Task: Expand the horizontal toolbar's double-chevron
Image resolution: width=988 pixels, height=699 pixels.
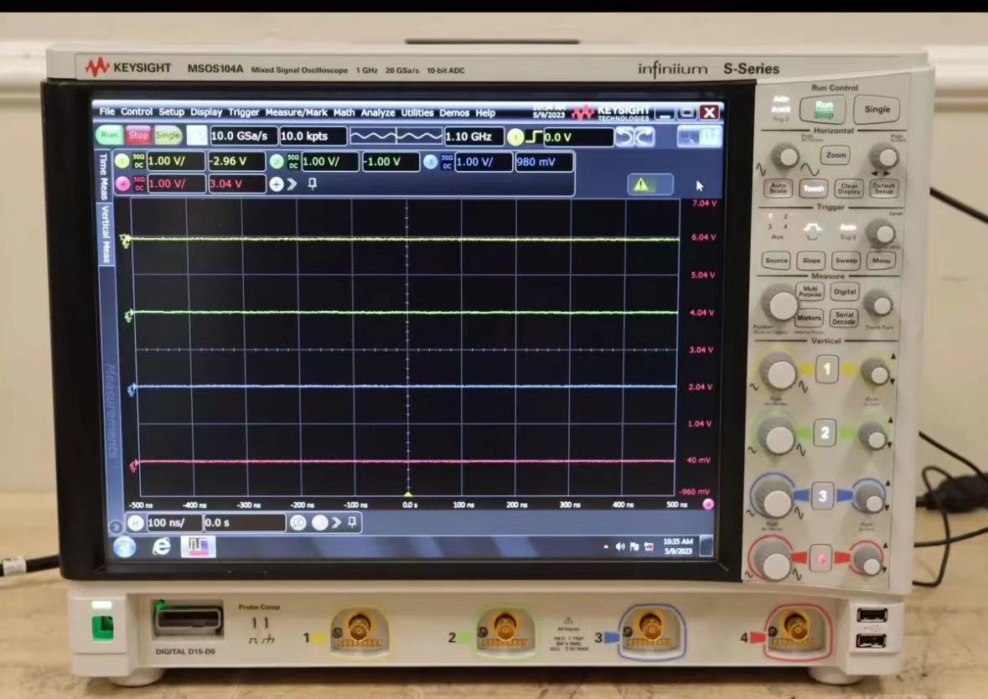Action: tap(337, 522)
